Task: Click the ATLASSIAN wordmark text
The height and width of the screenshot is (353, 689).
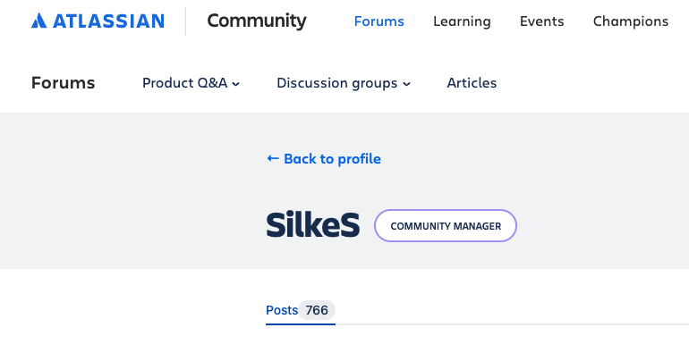Action: click(108, 21)
